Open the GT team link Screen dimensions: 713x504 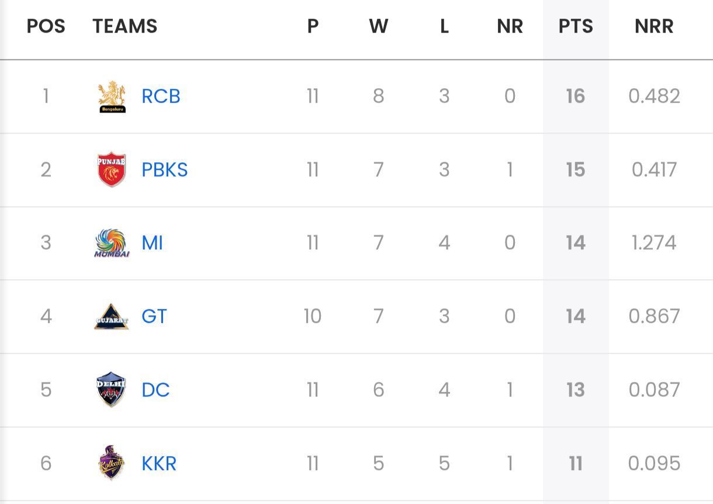click(154, 317)
